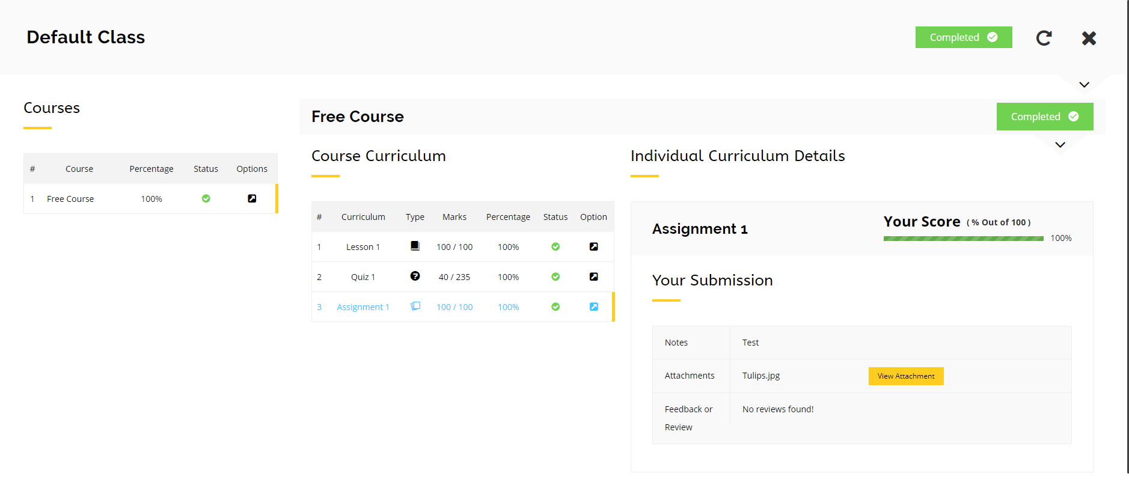Click the Free Course green status checkmark

206,199
